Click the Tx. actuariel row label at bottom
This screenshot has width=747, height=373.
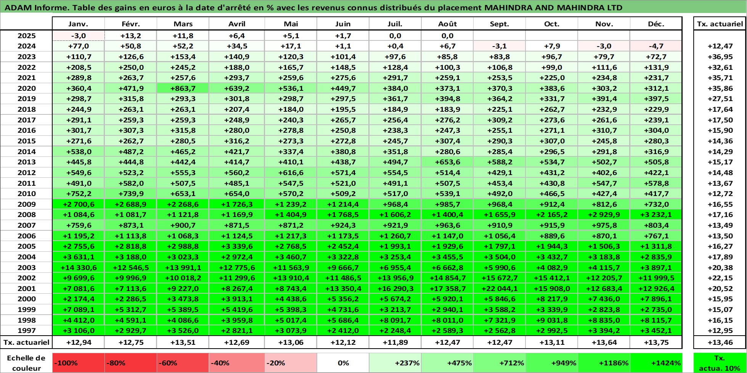click(26, 342)
